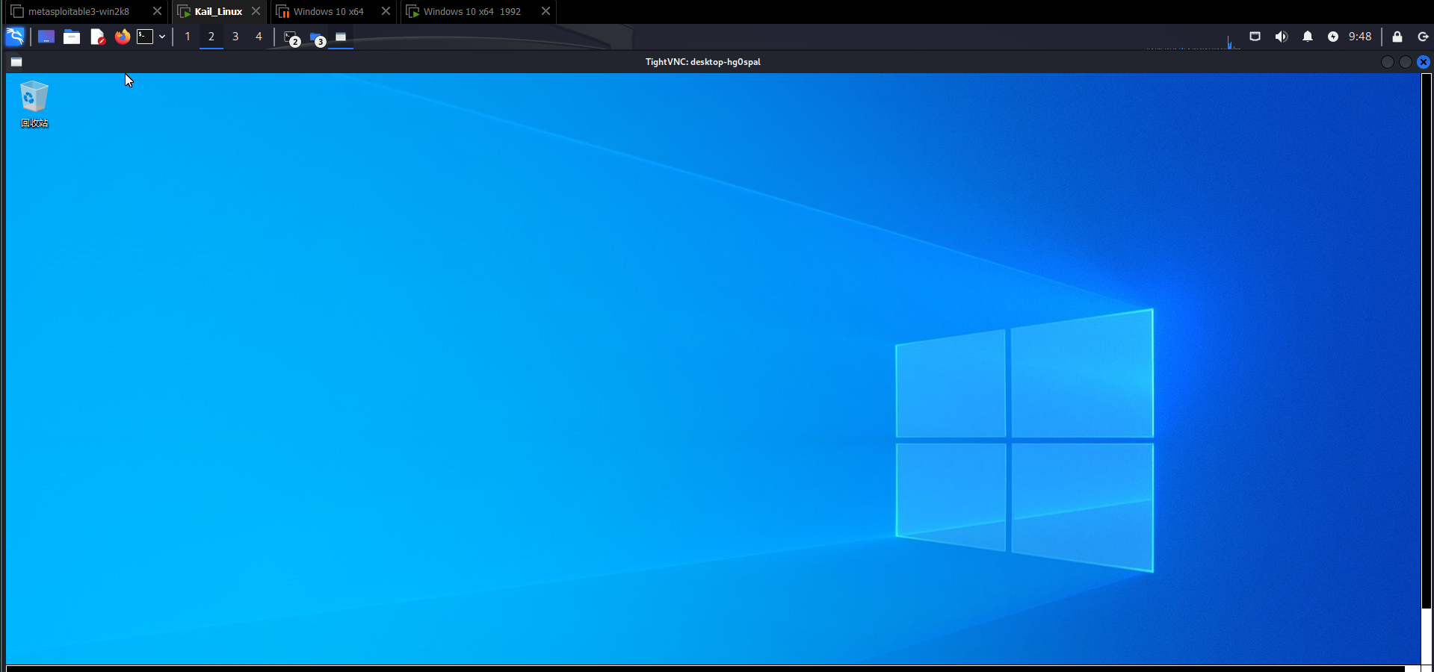
Task: Open the Kali applications menu
Action: [15, 37]
